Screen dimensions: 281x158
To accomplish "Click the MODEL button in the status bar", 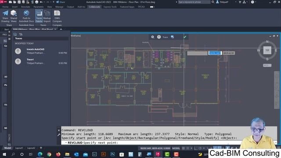I will click(x=176, y=148).
